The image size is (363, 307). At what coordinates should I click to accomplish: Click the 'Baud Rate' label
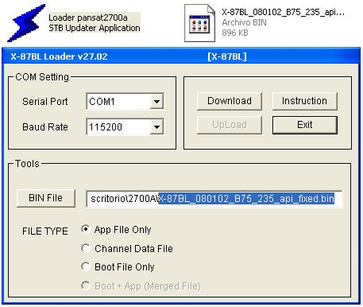click(x=45, y=127)
